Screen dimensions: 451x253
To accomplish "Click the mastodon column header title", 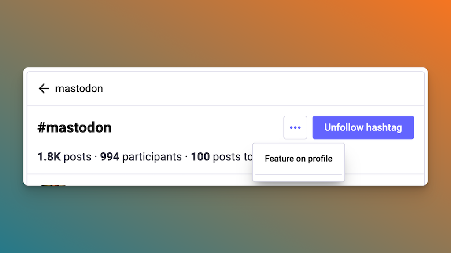I will click(x=79, y=89).
